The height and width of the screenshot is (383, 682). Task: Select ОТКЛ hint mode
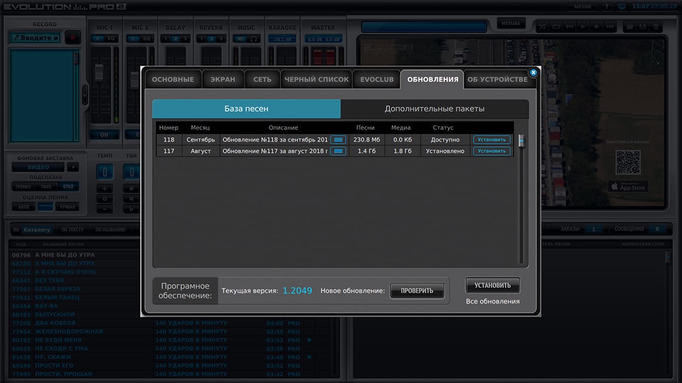(68, 187)
